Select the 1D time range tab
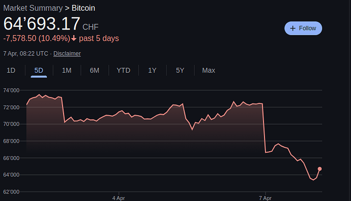Image resolution: width=351 pixels, height=201 pixels. [x=11, y=71]
